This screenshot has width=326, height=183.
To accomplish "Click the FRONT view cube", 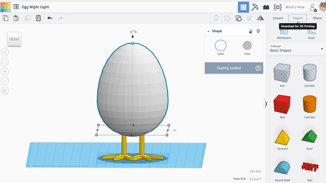I will (14, 39).
